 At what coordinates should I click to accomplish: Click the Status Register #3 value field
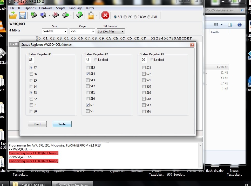click(144, 60)
